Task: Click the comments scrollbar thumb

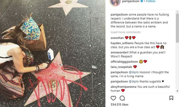Action: point(177,28)
